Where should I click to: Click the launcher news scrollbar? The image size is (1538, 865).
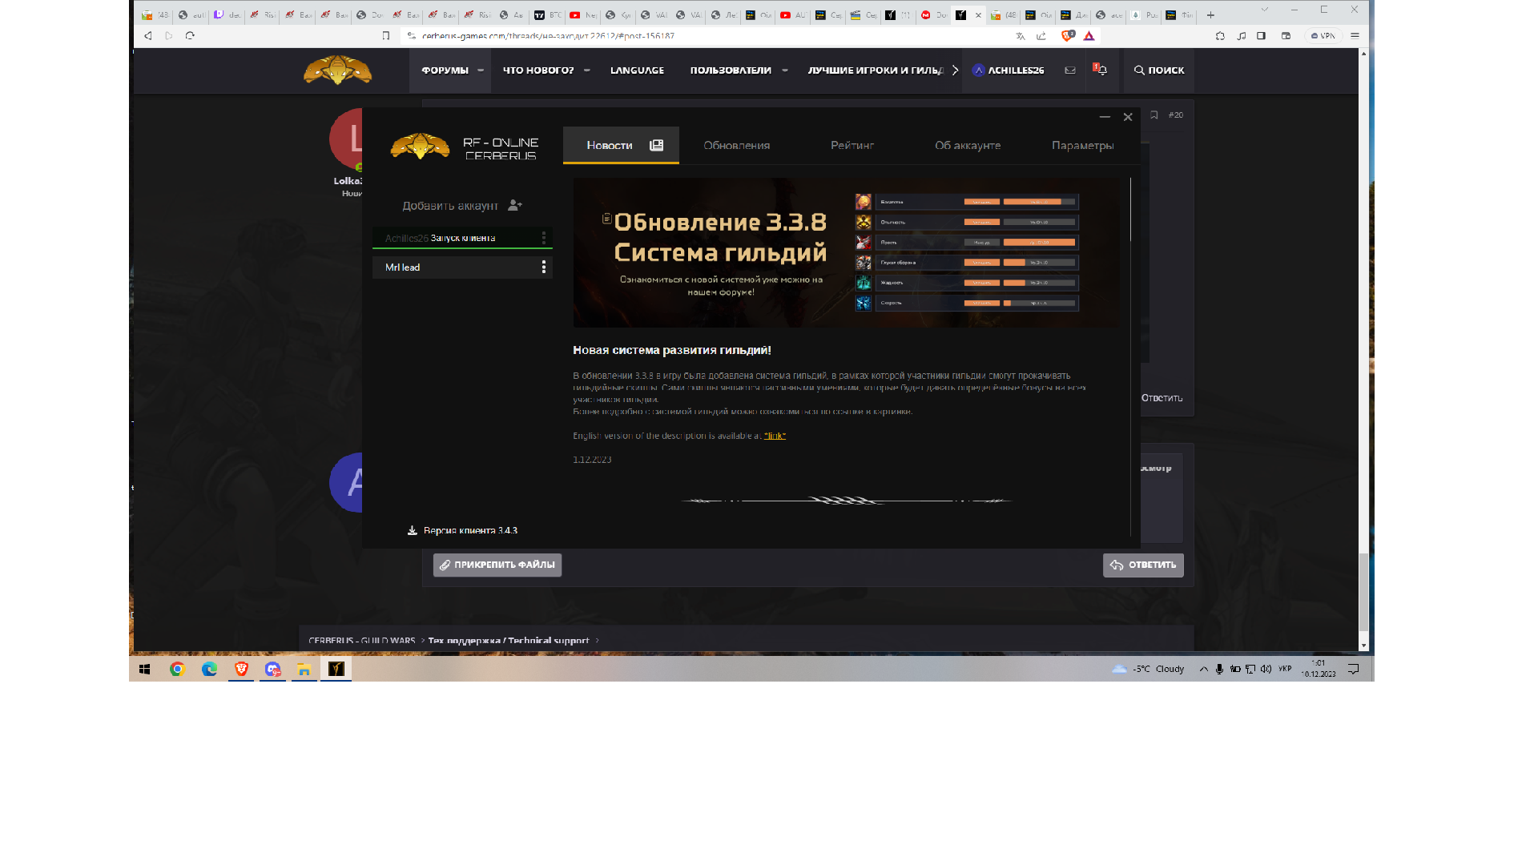click(1130, 208)
